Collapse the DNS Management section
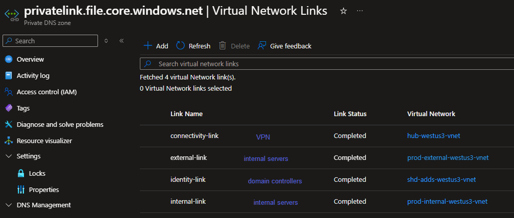This screenshot has height=218, width=514. click(x=9, y=205)
